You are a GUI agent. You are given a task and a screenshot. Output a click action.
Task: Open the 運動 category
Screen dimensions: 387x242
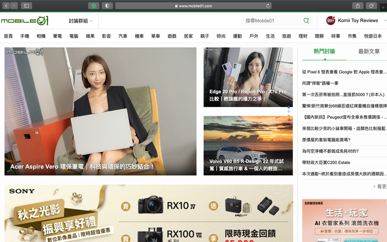click(x=237, y=36)
